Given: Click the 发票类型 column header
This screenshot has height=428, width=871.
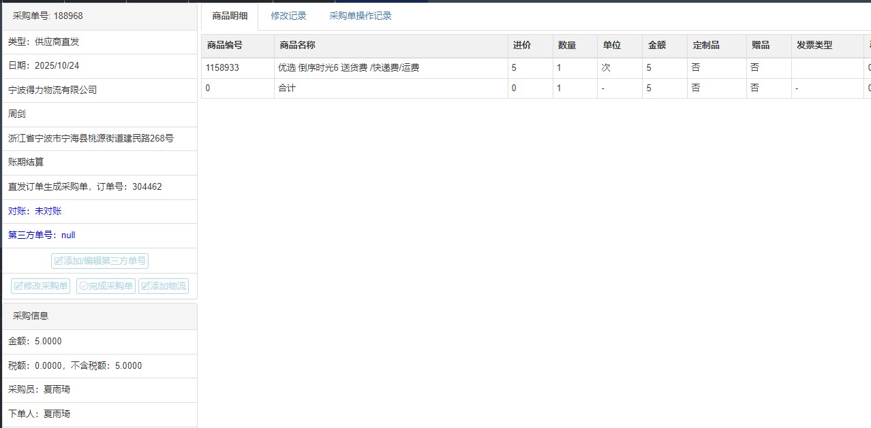Looking at the screenshot, I should pos(814,46).
